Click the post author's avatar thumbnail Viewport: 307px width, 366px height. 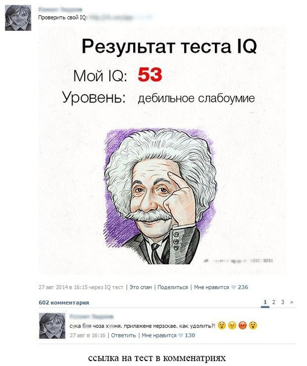[x=18, y=18]
